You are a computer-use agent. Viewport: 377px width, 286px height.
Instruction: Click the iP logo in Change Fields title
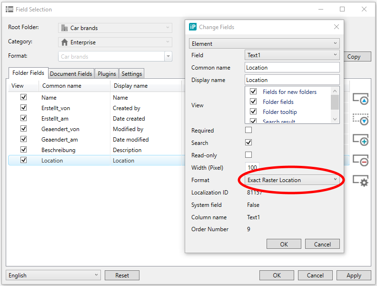click(193, 27)
